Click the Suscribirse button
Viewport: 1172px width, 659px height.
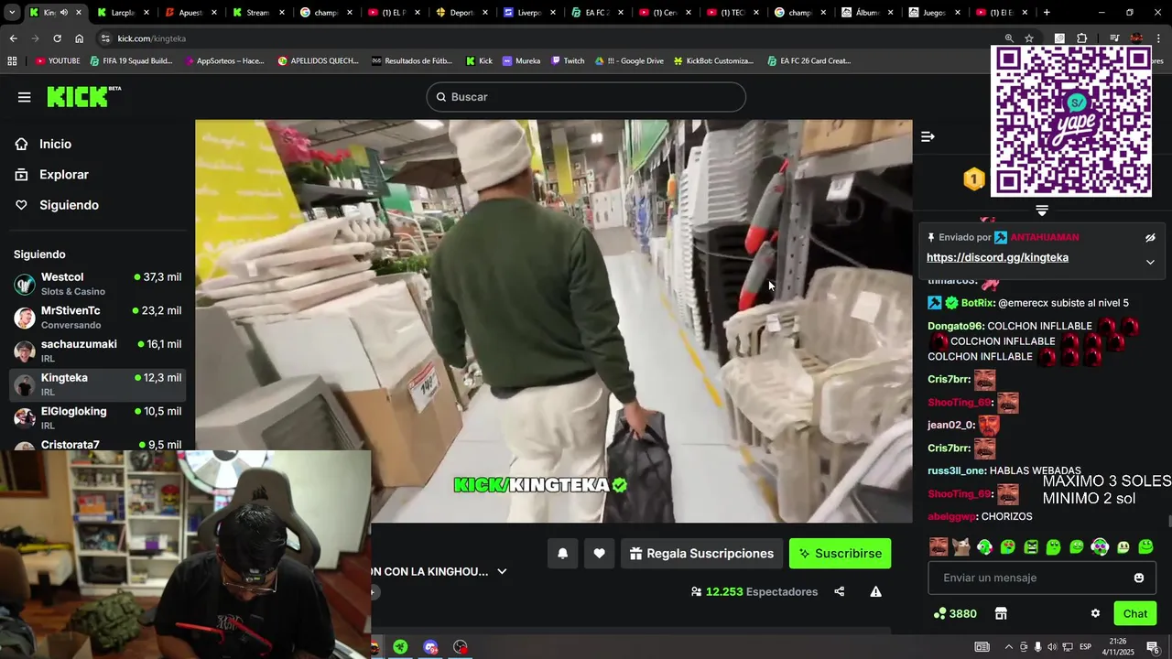click(840, 553)
